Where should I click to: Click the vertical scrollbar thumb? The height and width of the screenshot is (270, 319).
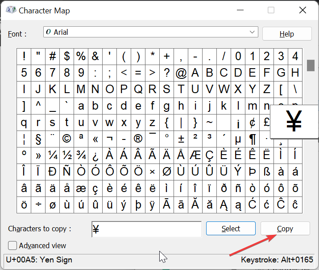click(x=311, y=65)
